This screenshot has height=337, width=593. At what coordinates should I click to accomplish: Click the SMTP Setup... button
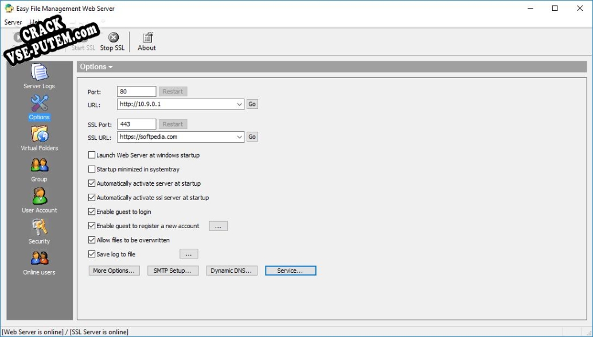[173, 271]
